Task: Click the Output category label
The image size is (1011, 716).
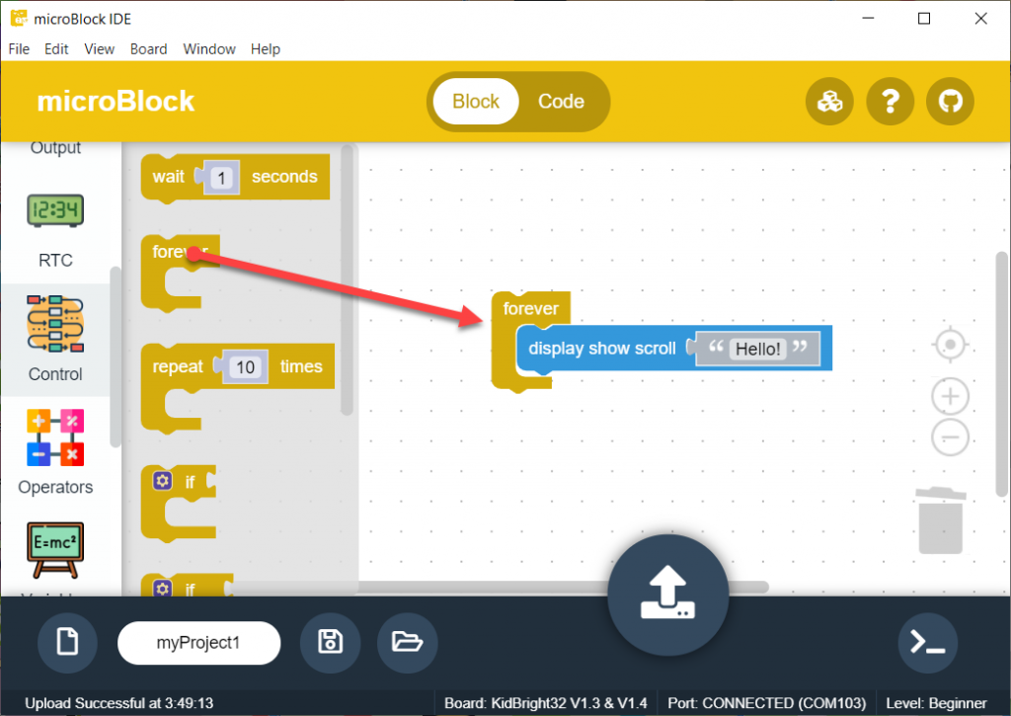Action: pos(55,148)
